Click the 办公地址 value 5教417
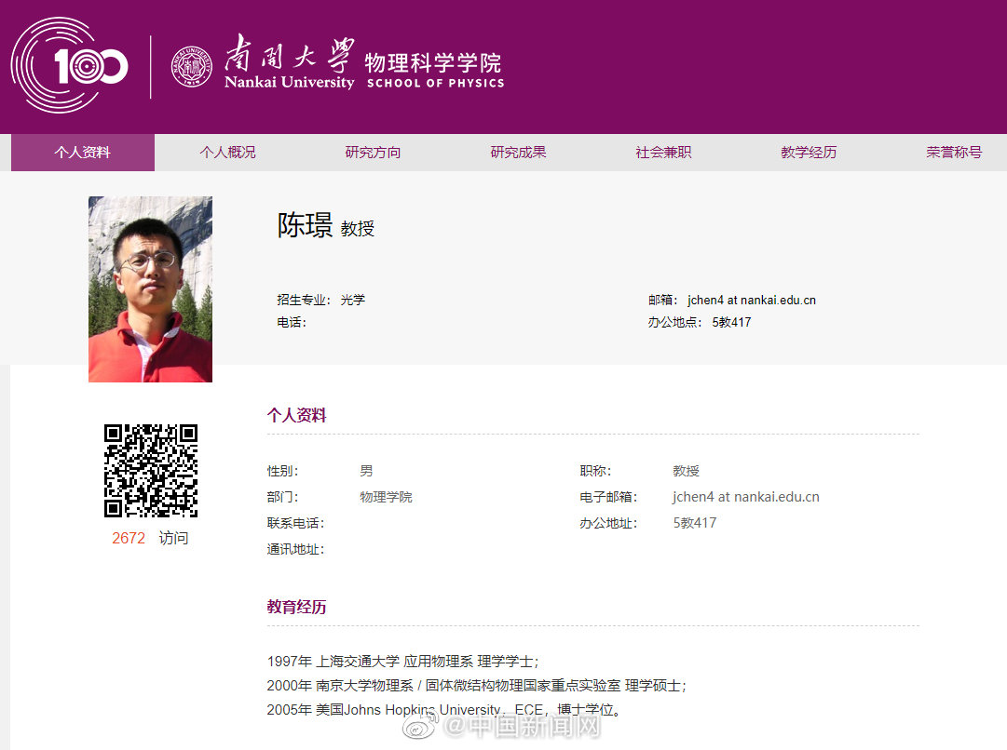This screenshot has width=1007, height=750. click(x=694, y=523)
